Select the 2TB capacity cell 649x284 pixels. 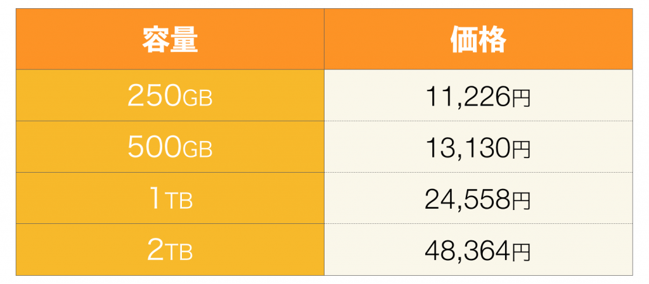170,249
